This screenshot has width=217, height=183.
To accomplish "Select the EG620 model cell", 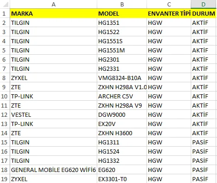I will pos(122,170).
